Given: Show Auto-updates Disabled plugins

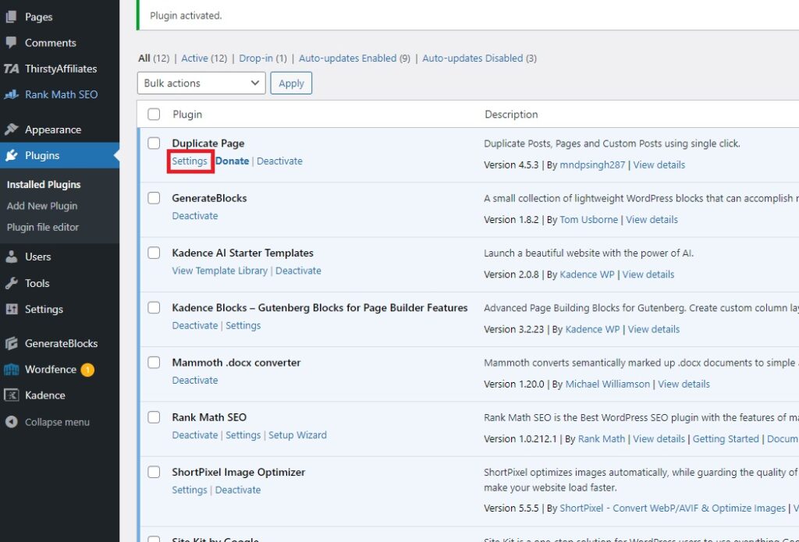Looking at the screenshot, I should click(x=472, y=58).
